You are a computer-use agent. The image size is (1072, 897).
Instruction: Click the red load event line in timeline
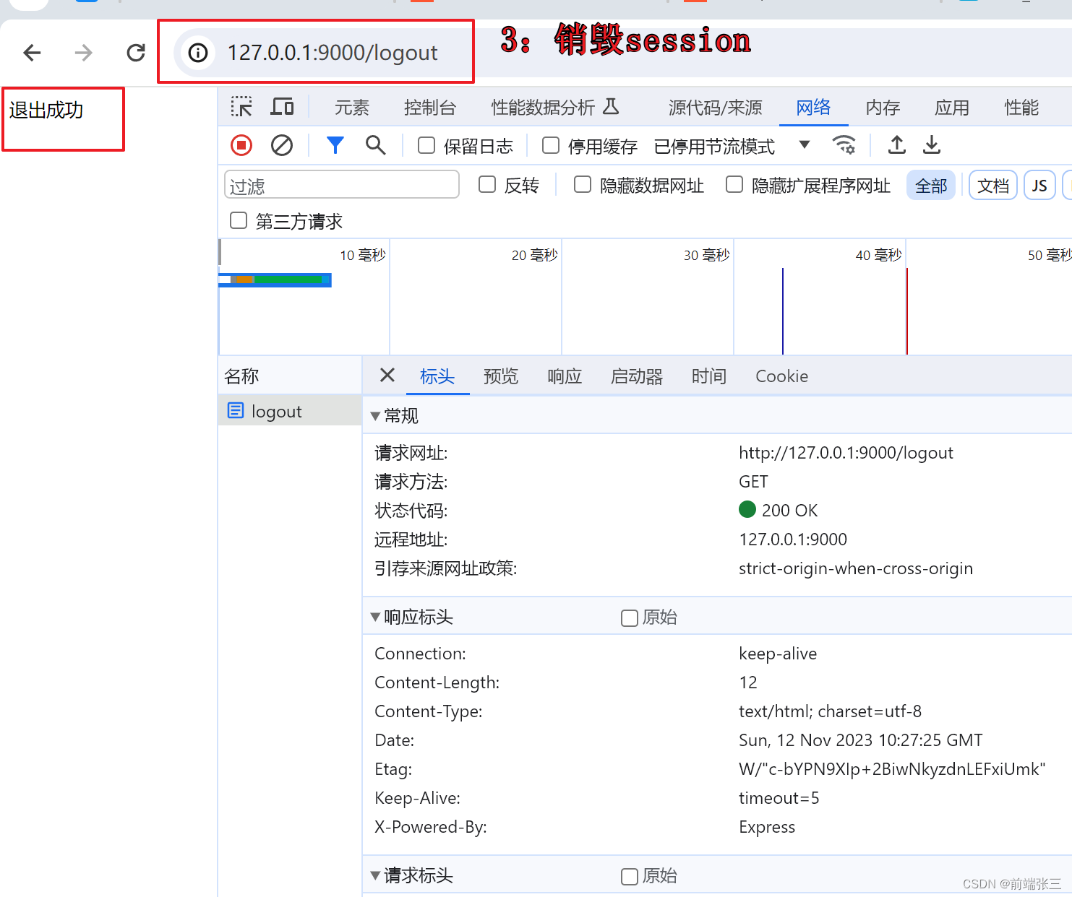click(x=906, y=311)
